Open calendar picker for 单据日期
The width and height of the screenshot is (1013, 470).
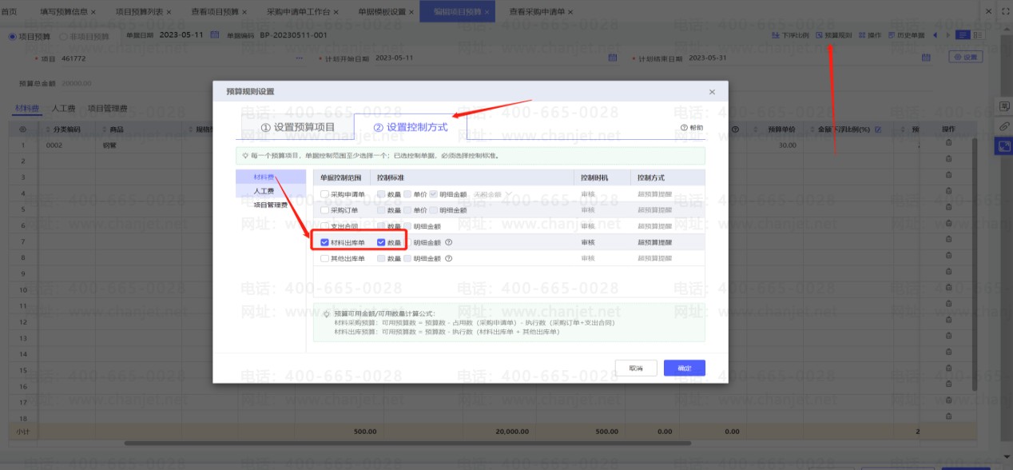214,35
